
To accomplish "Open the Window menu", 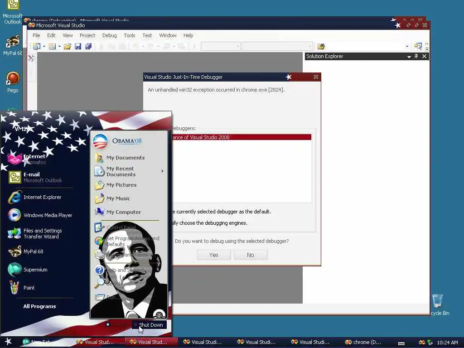I will (x=168, y=35).
